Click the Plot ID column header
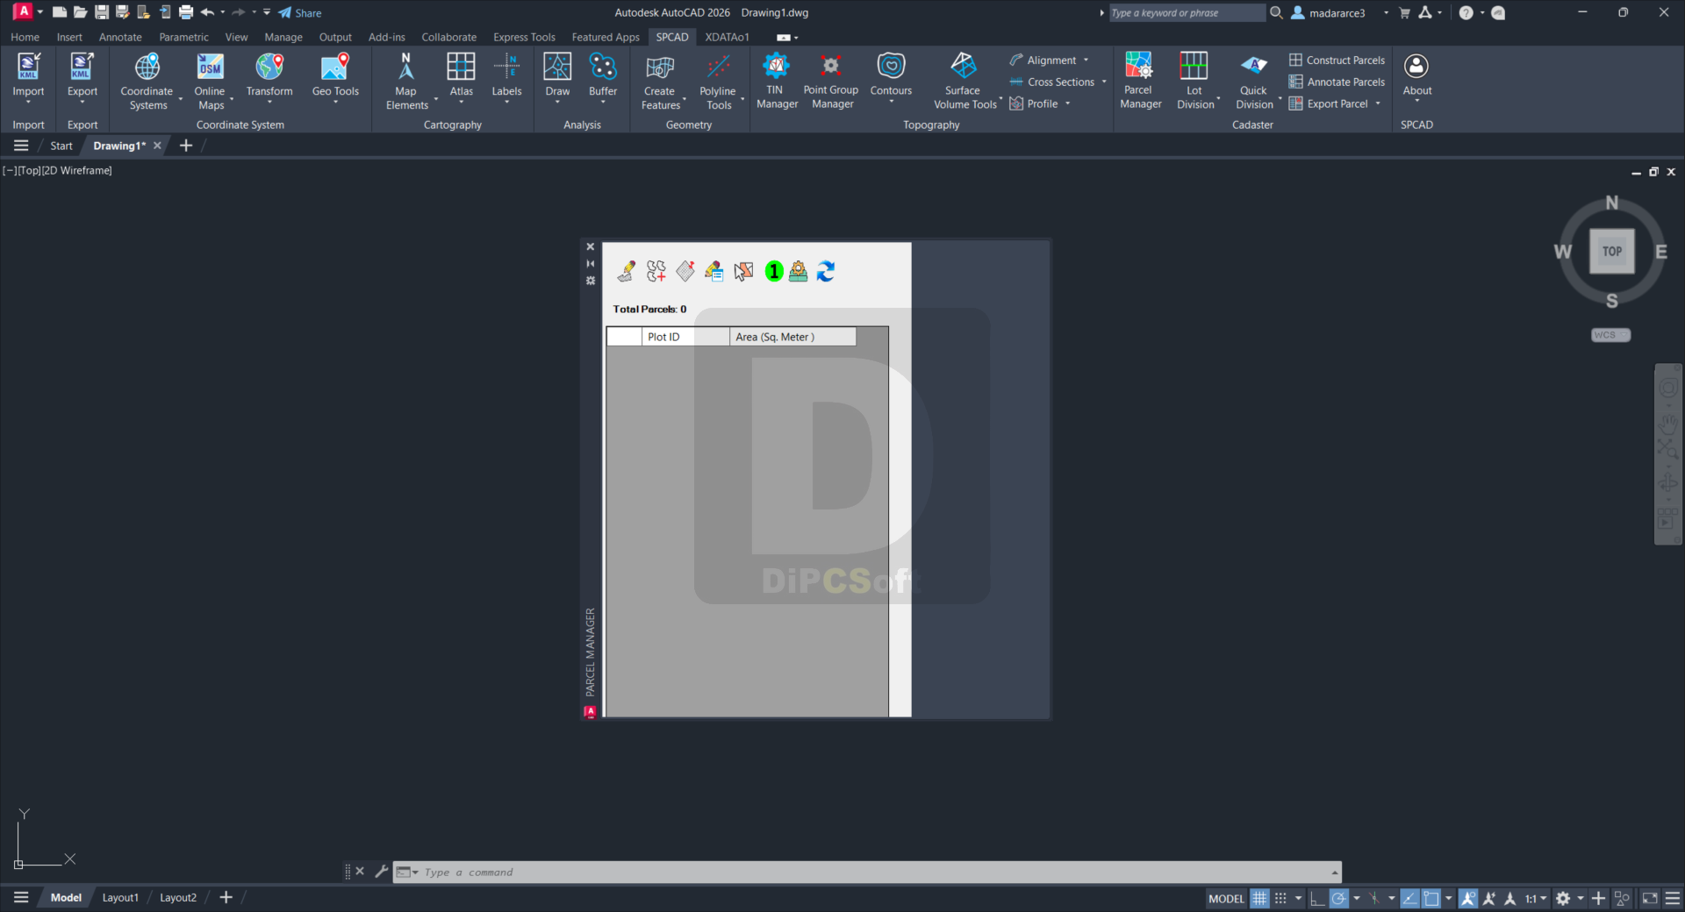The height and width of the screenshot is (912, 1685). coord(685,337)
